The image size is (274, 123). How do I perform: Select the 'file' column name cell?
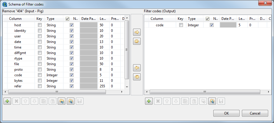pyautogui.click(x=21, y=64)
